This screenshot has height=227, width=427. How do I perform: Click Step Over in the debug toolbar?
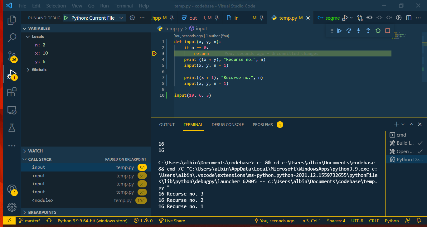click(349, 31)
